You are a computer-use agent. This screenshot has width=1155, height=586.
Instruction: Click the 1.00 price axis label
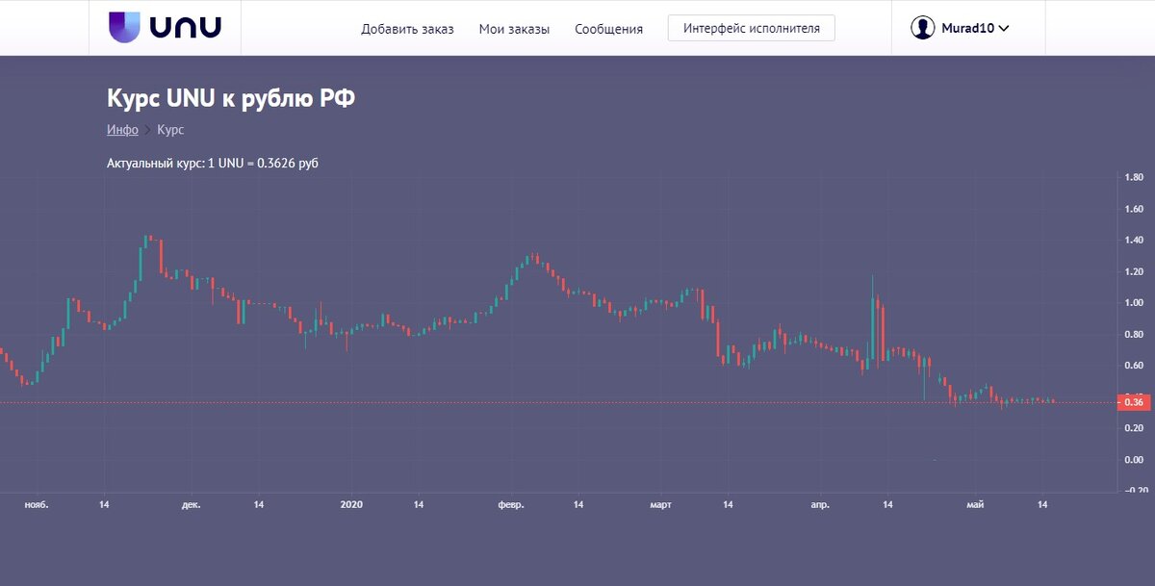[1134, 303]
